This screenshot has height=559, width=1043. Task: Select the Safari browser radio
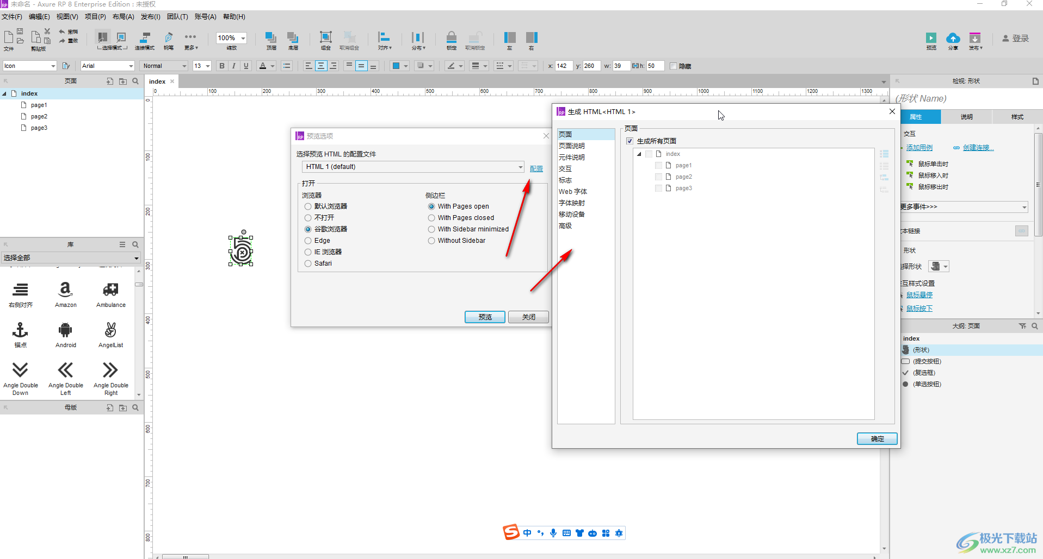click(x=308, y=263)
